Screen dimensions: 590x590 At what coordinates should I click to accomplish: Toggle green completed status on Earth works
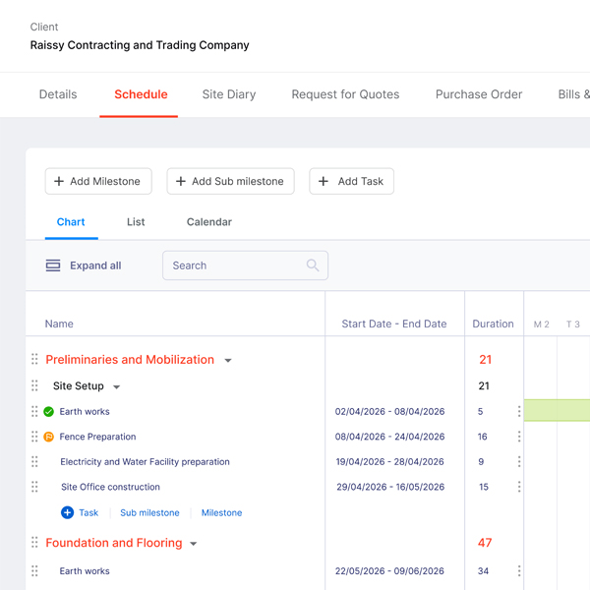click(x=49, y=412)
